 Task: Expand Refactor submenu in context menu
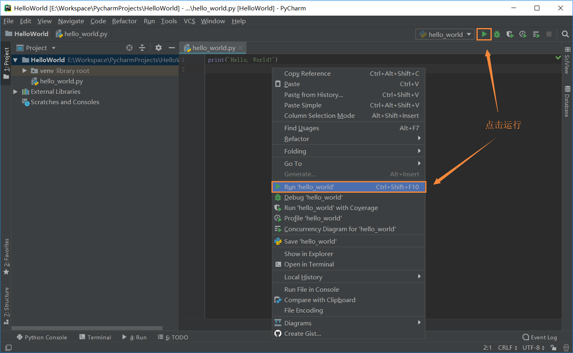tap(348, 139)
